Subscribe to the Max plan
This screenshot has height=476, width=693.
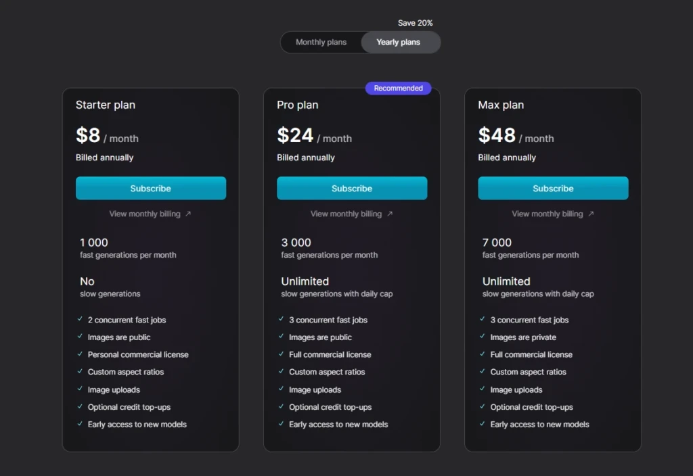[x=553, y=188]
